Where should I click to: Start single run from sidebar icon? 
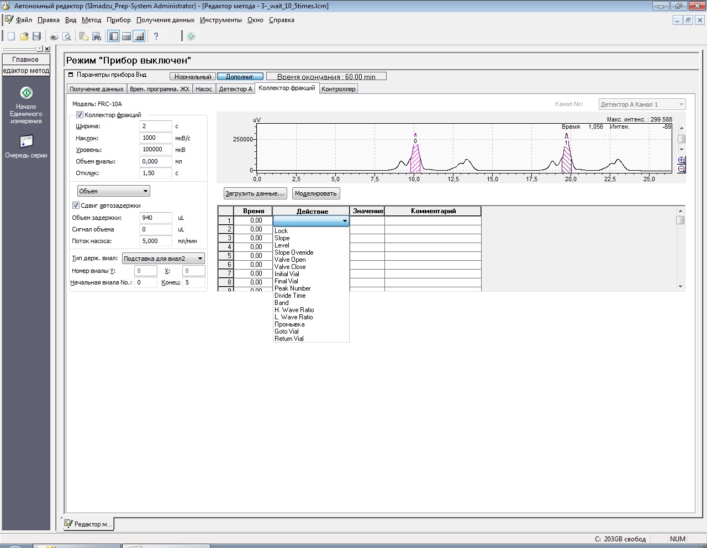point(26,93)
